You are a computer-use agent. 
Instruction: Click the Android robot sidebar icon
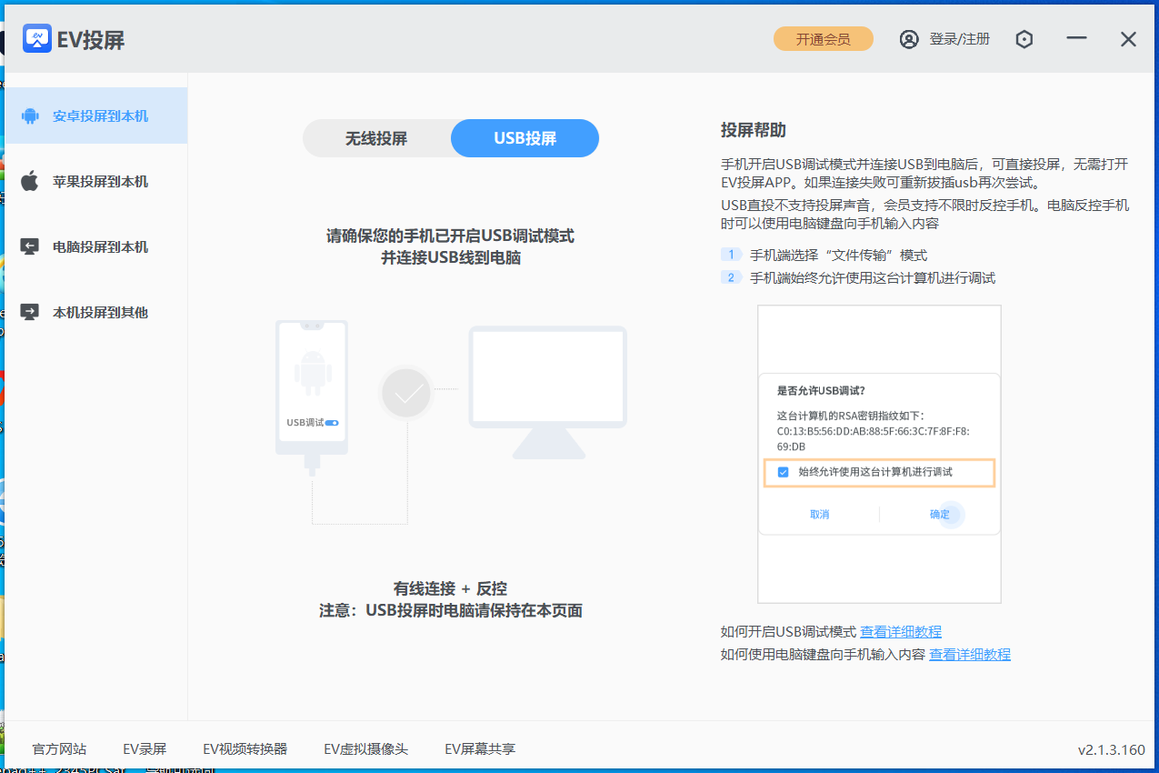click(x=30, y=116)
